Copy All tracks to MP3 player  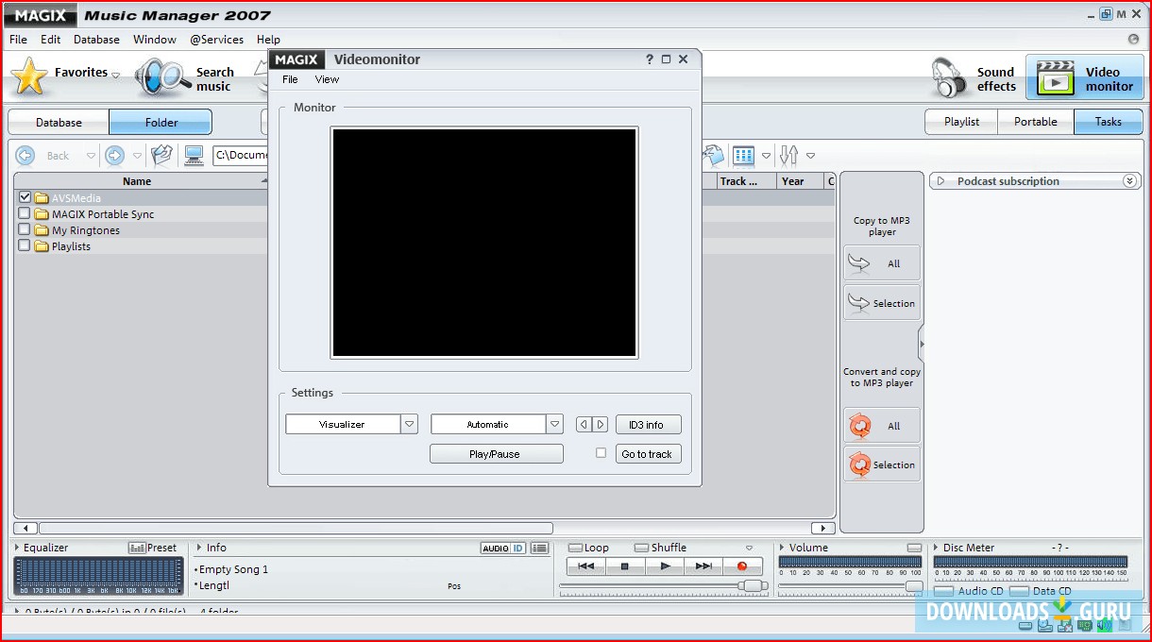(882, 262)
